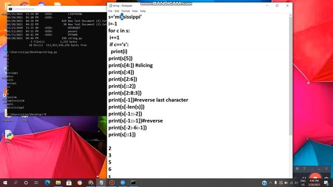Open File Explorer from taskbar
This screenshot has height=187, width=333.
[58, 182]
